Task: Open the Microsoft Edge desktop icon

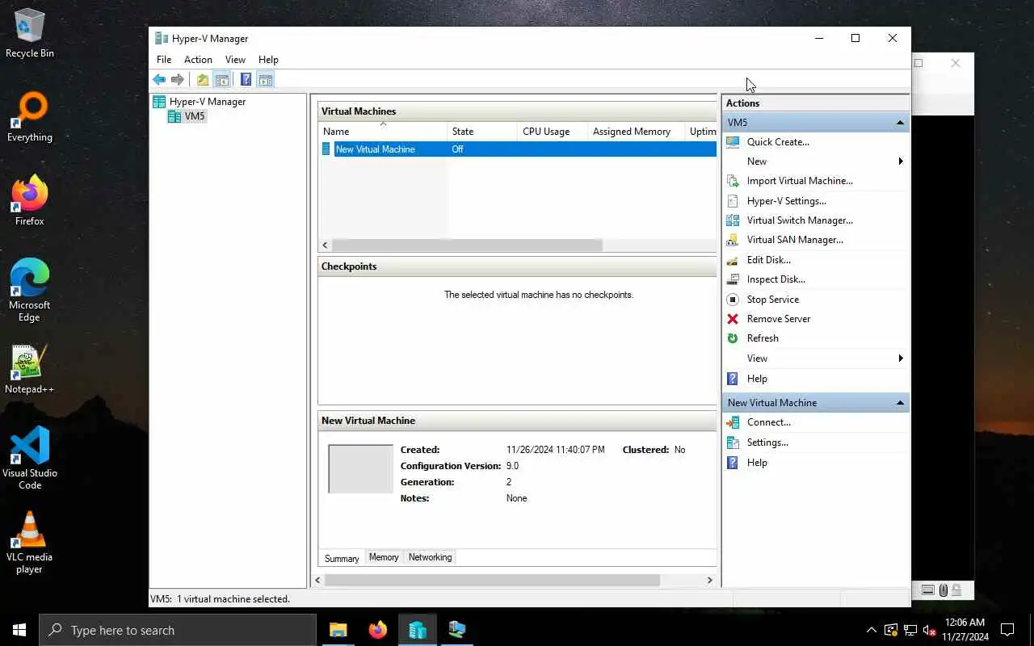Action: pos(30,291)
